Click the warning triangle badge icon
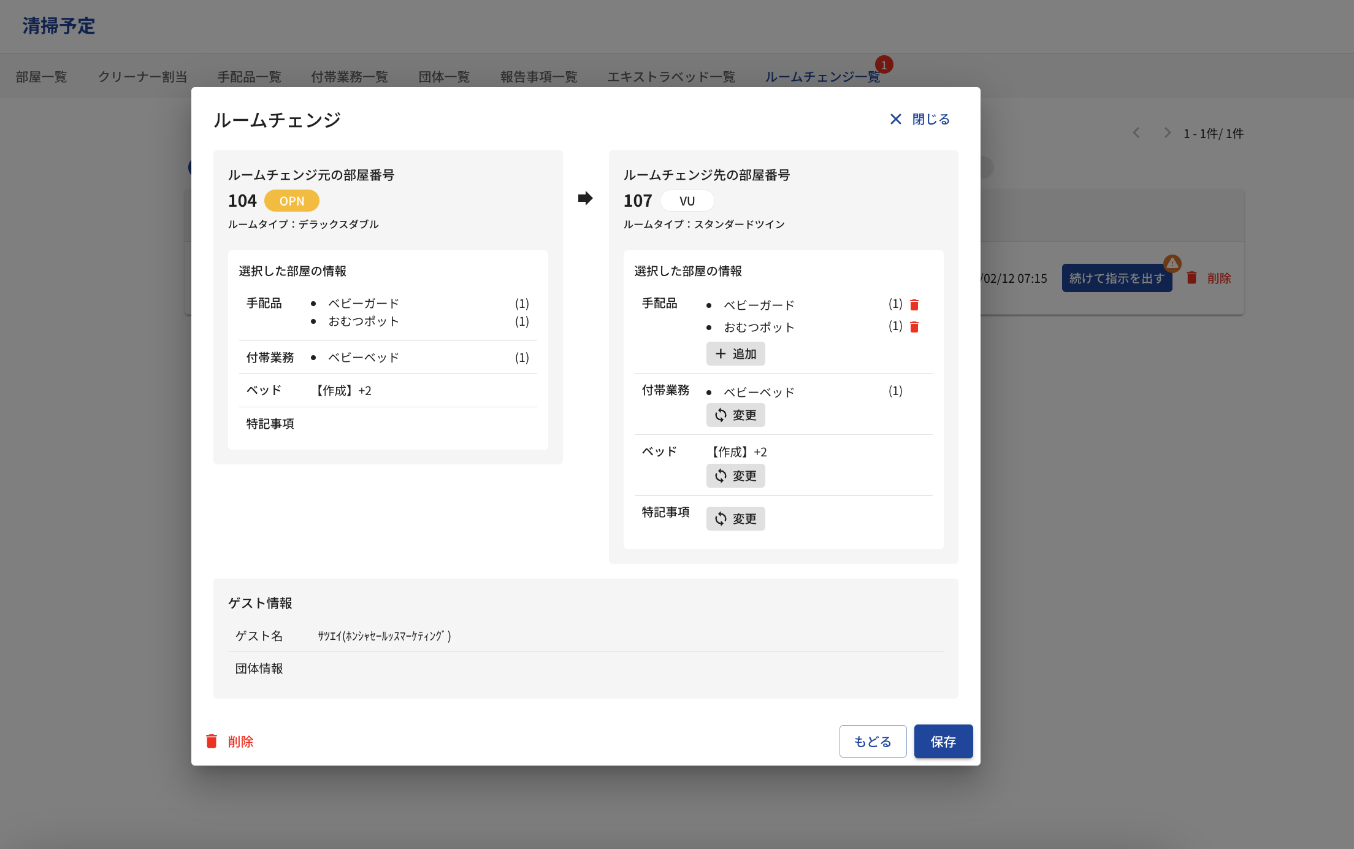 coord(1172,264)
